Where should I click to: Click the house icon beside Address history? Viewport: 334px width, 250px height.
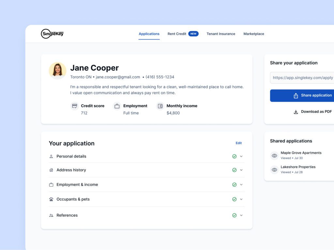point(51,170)
